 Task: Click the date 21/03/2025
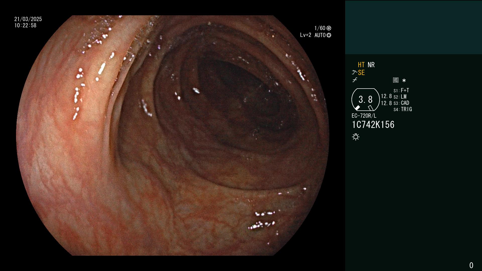pyautogui.click(x=28, y=19)
